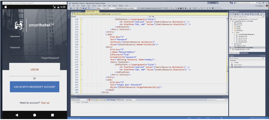The height and width of the screenshot is (120, 269).
Task: Focus the Username entry field in emulator
Action: [x=34, y=41]
